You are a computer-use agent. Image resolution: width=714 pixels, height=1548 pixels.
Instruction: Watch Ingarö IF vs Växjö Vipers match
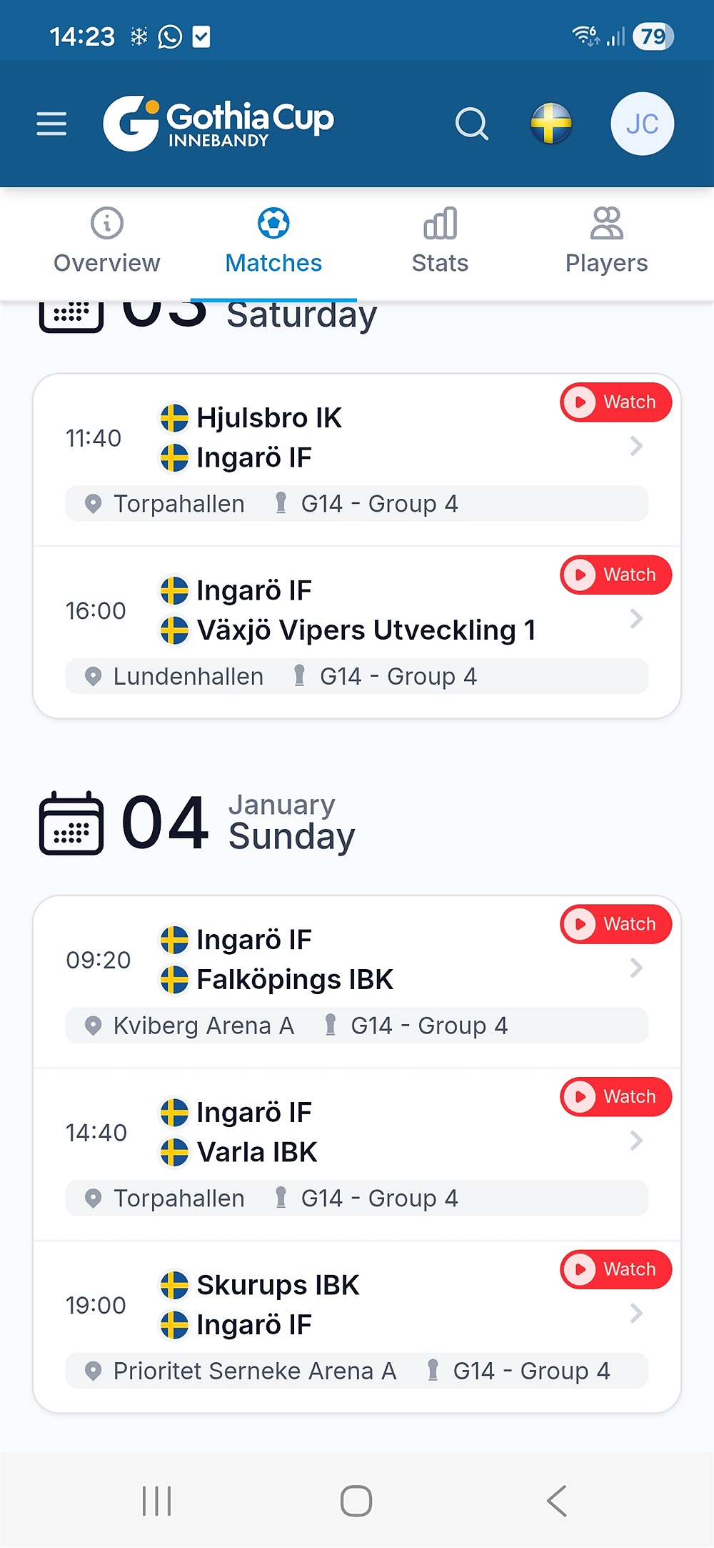tap(615, 575)
